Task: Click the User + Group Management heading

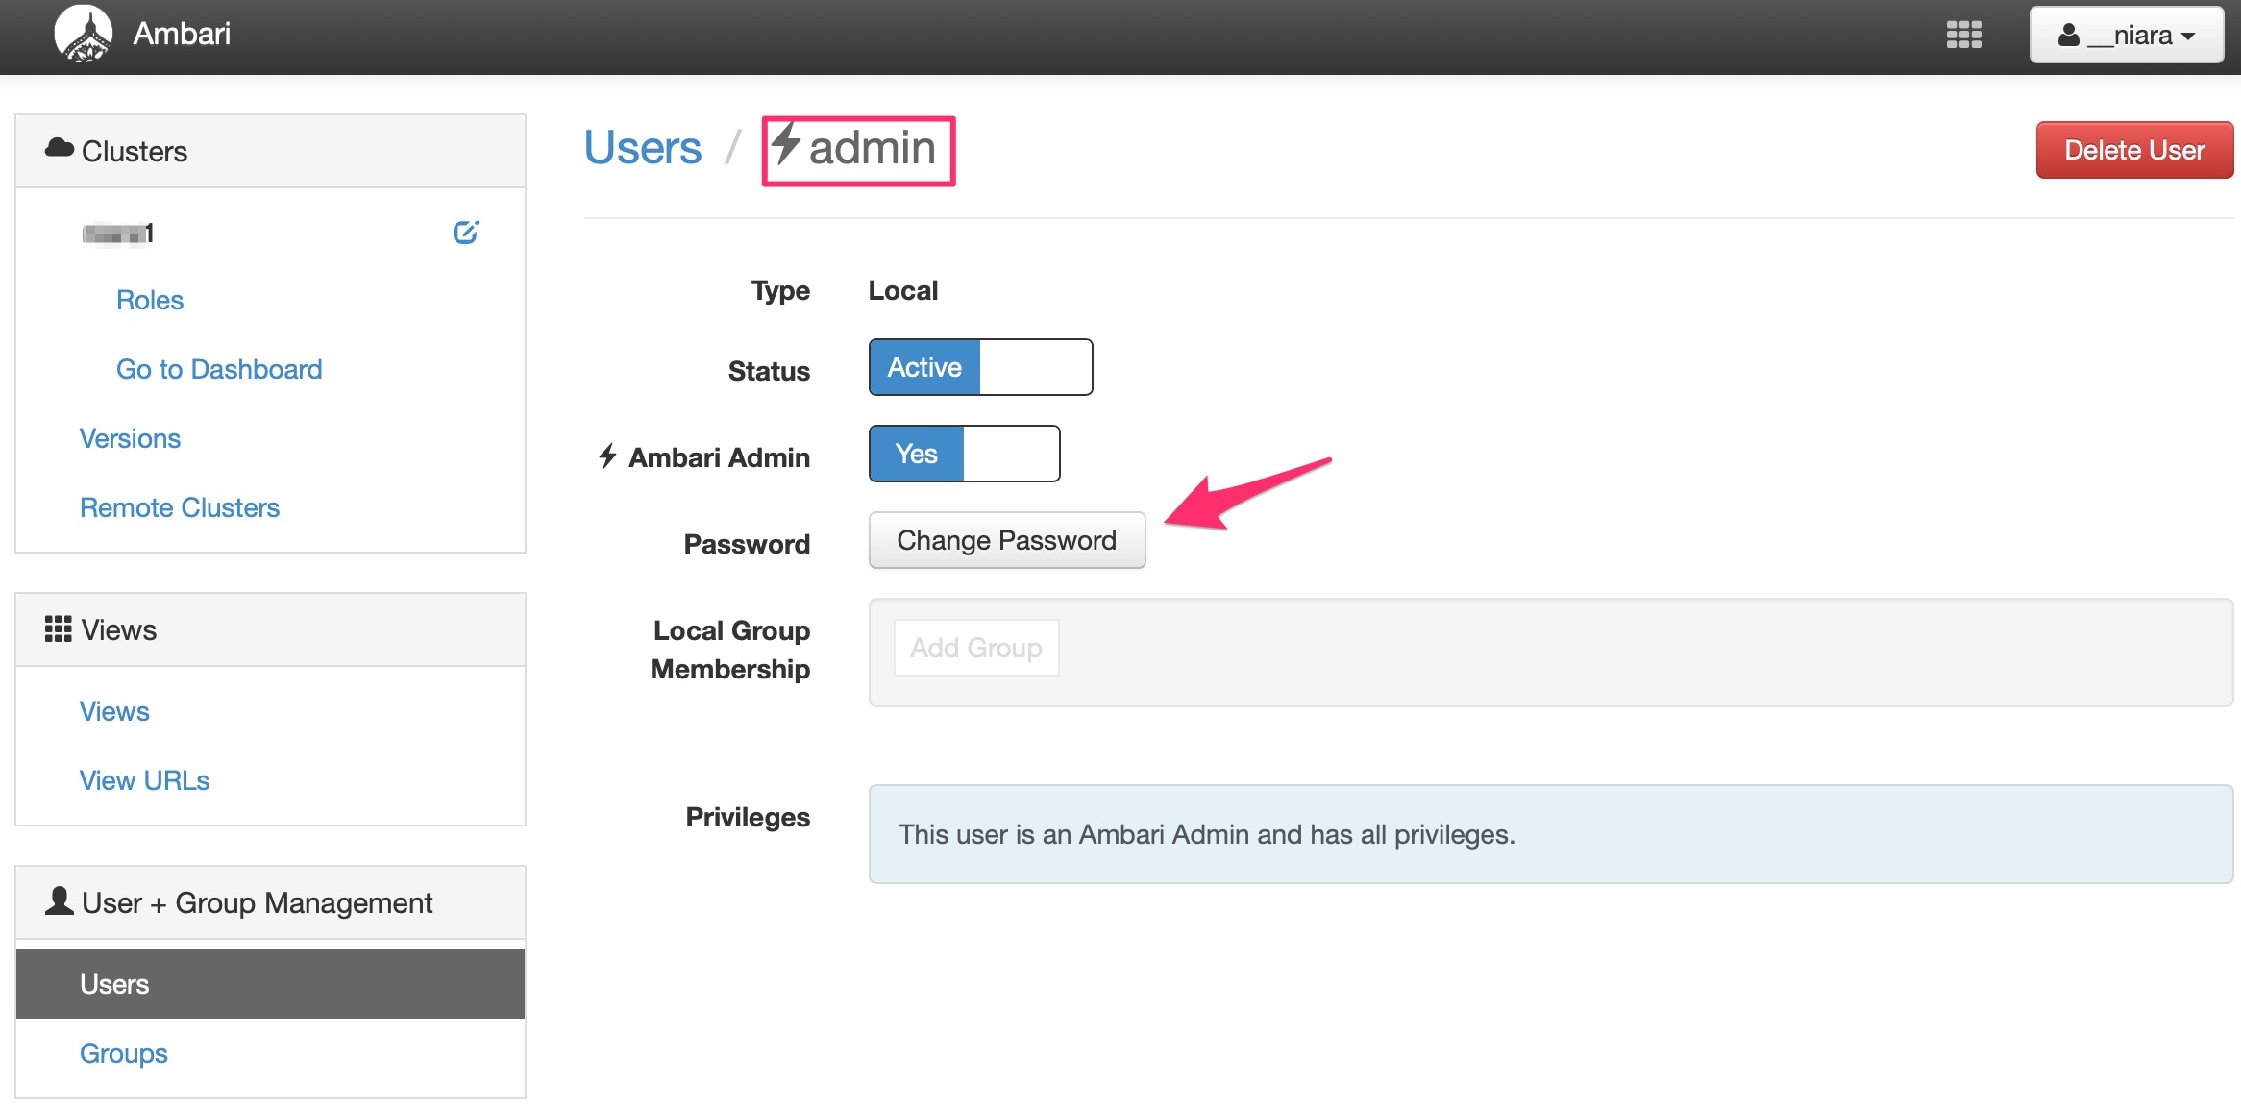Action: point(270,902)
